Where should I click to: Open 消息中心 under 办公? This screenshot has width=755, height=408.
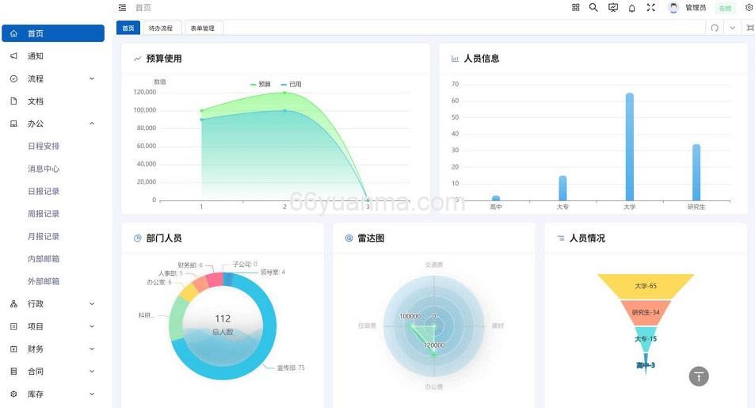44,169
